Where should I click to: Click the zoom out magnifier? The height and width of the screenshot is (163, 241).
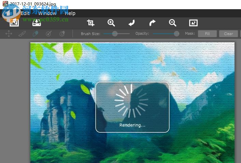[173, 23]
